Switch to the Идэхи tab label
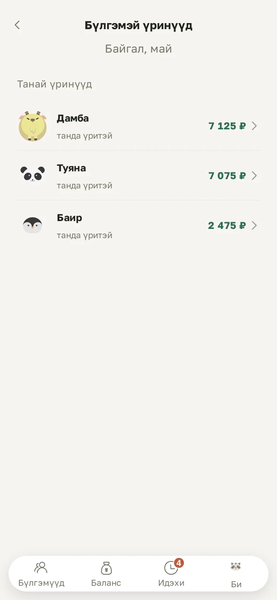The width and height of the screenshot is (277, 600). click(171, 583)
